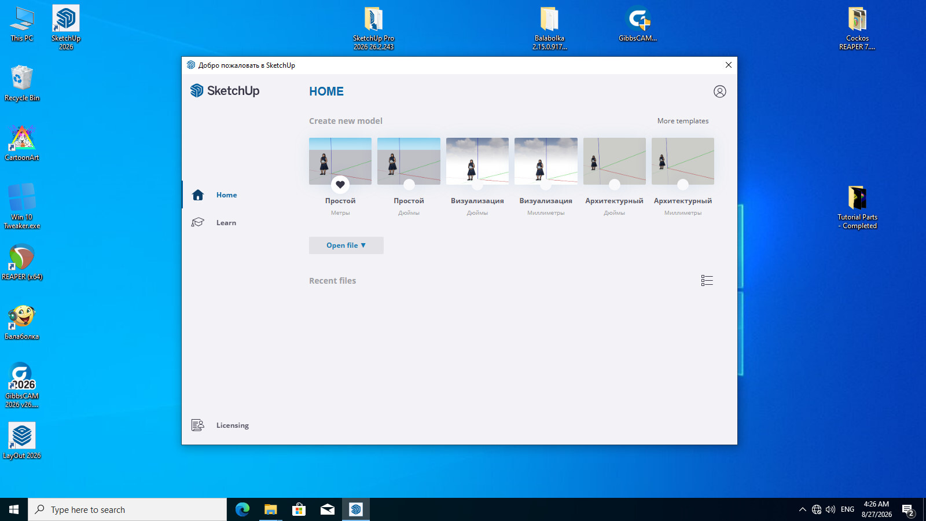
Task: Open volume control tray icon
Action: point(831,509)
